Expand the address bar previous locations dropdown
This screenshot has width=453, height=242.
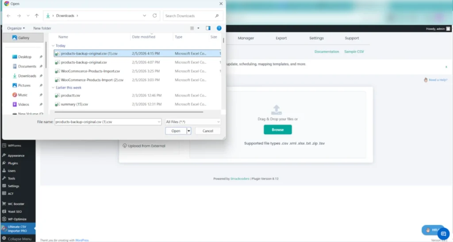coord(145,15)
